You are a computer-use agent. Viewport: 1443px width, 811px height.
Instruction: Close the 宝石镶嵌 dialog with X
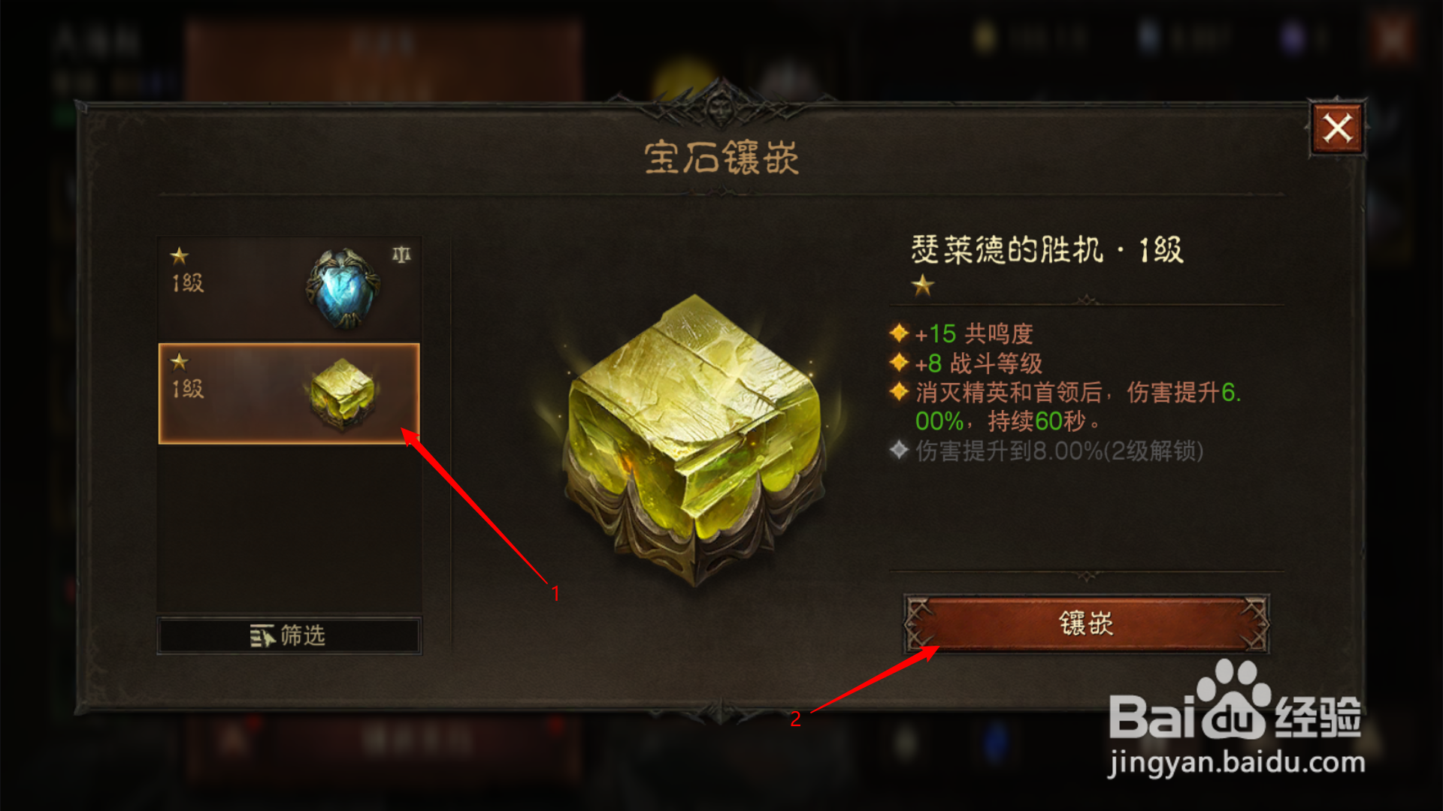[x=1337, y=128]
